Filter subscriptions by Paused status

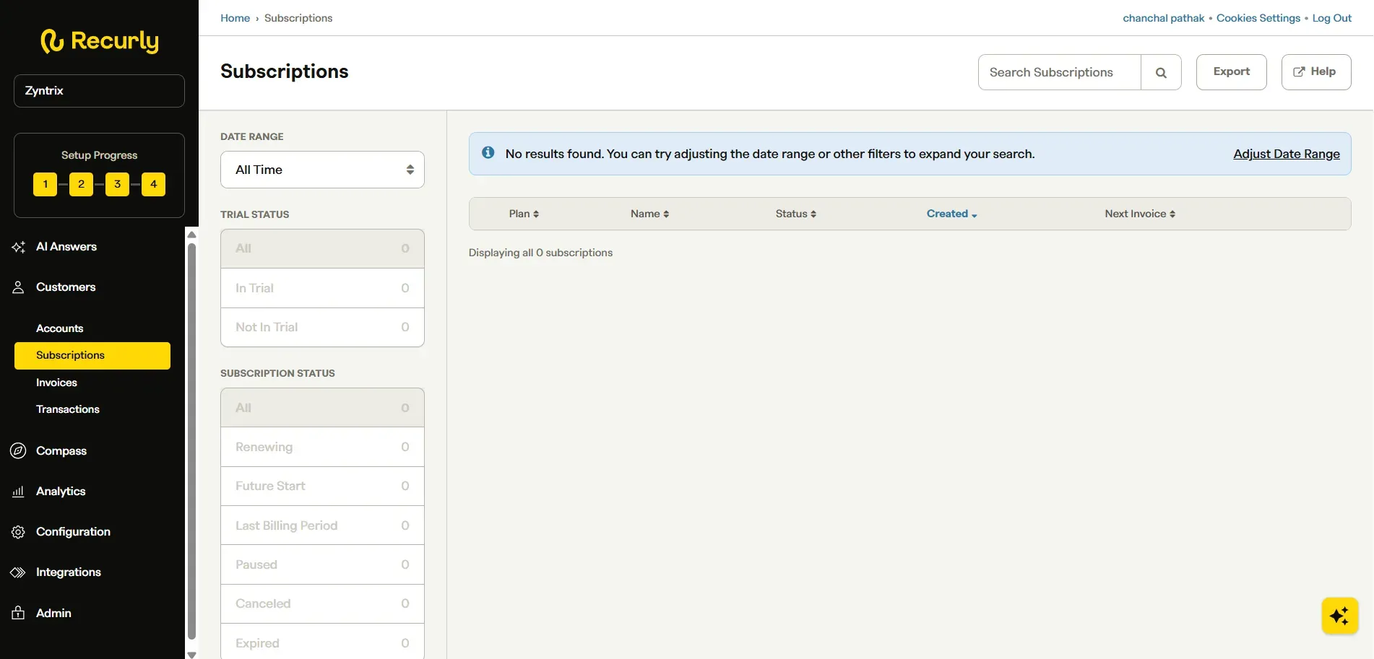pos(321,564)
